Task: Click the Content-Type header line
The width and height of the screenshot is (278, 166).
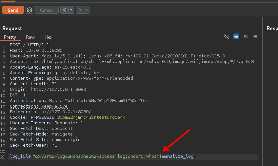Action: (x=71, y=78)
